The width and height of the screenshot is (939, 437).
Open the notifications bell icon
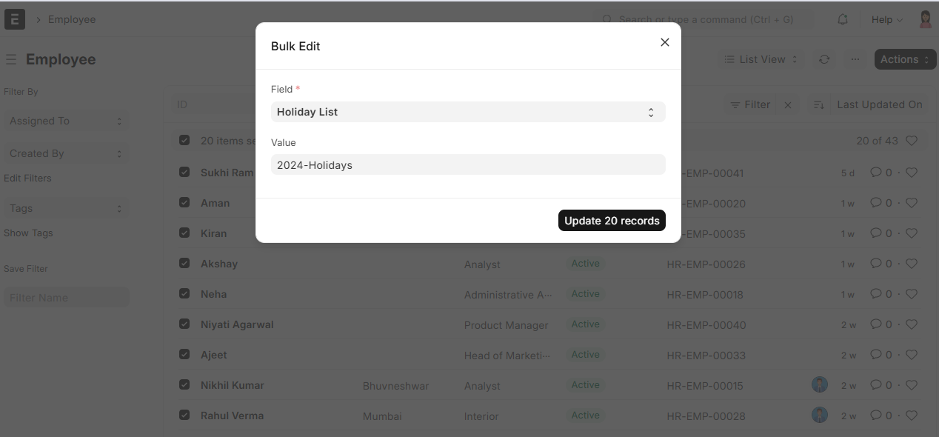[843, 20]
